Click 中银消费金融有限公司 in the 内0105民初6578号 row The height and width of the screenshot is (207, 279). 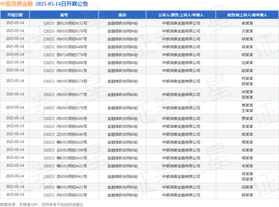pos(181,108)
